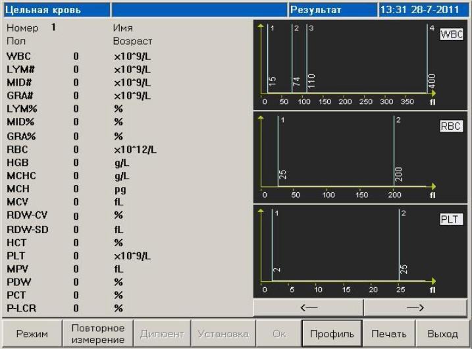This screenshot has width=472, height=349.
Task: Go to previous result with left arrow
Action: pyautogui.click(x=309, y=308)
